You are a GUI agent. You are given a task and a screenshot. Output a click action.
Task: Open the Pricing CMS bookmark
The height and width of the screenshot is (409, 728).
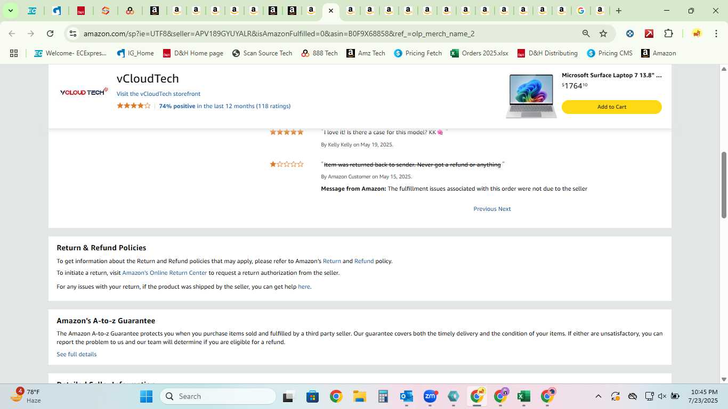coord(610,53)
